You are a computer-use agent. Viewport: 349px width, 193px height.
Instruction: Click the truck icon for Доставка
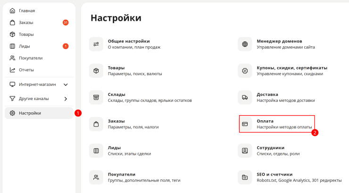click(245, 97)
